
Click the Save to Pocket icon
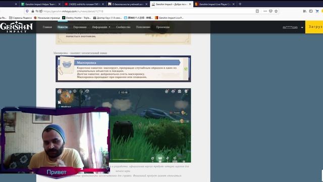point(271,11)
